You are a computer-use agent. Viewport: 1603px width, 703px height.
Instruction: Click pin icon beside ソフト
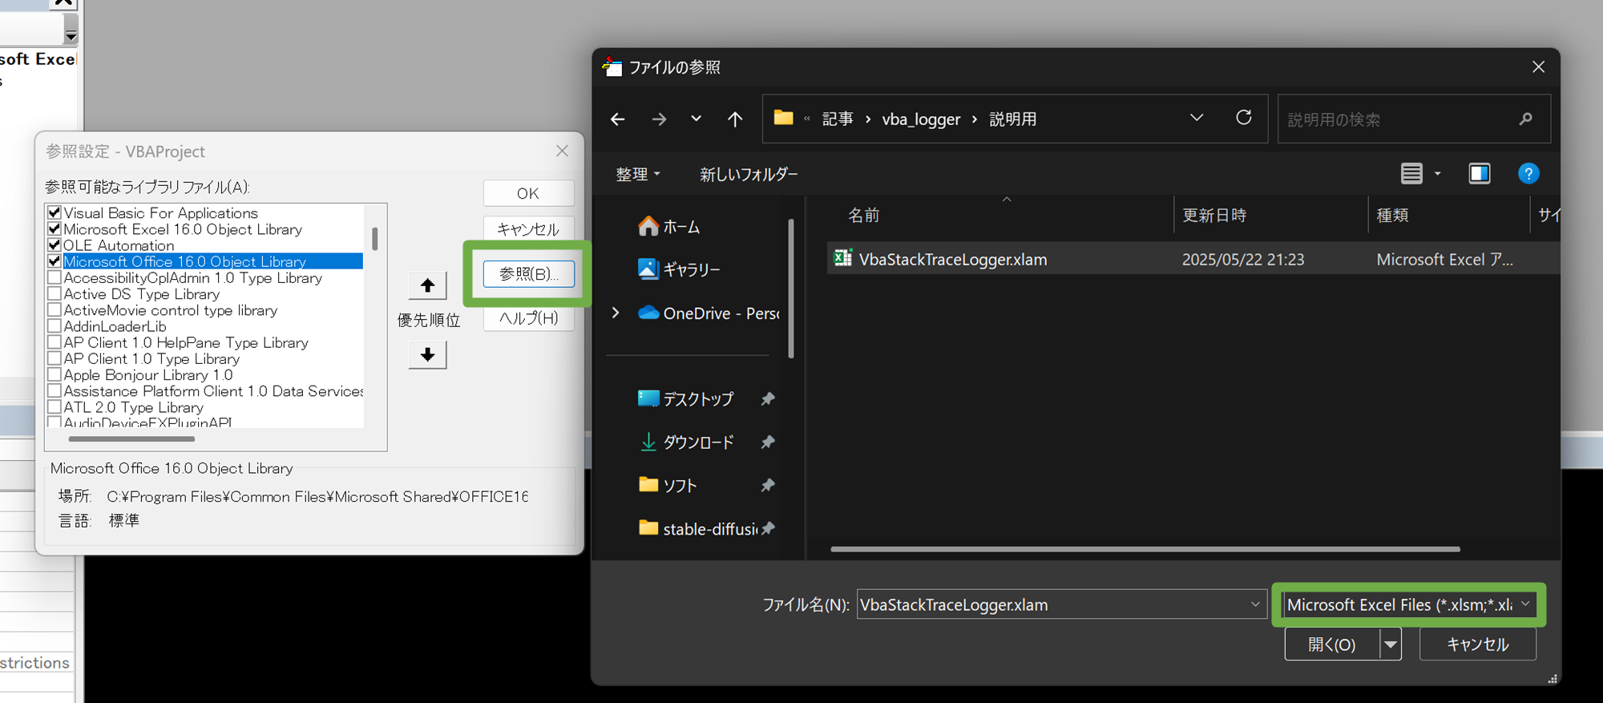tap(768, 485)
